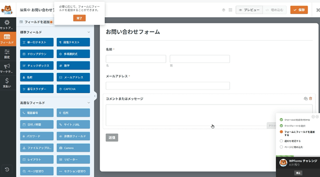Select the 通知を確認する checklist step
Screen dimensions: 320x177
(x=293, y=141)
